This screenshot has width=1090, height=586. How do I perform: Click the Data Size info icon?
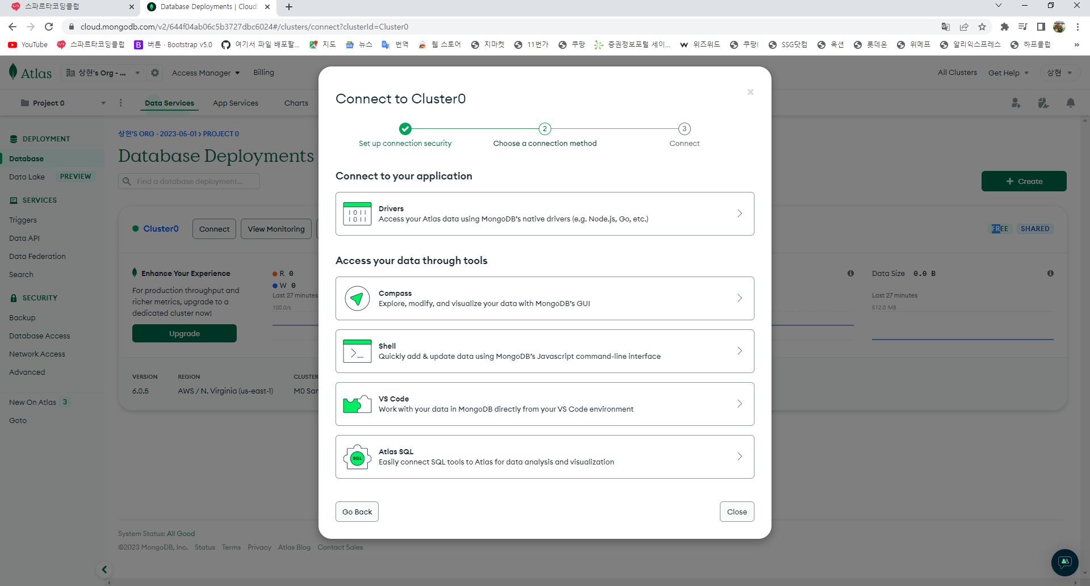(1050, 274)
